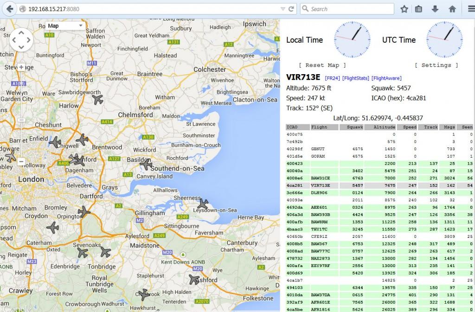
Task: Reload the page with the refresh icon
Action: coord(291,9)
